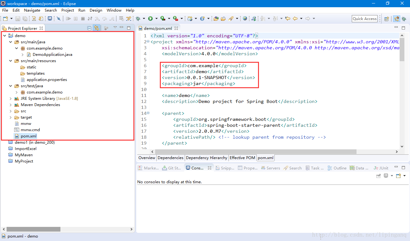Click the Open Web Browser globe icon
The image size is (410, 241).
(x=245, y=19)
